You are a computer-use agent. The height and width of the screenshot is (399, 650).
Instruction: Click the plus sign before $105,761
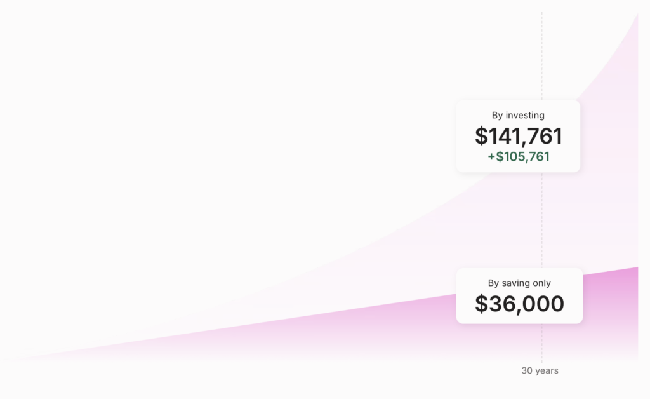pyautogui.click(x=491, y=157)
